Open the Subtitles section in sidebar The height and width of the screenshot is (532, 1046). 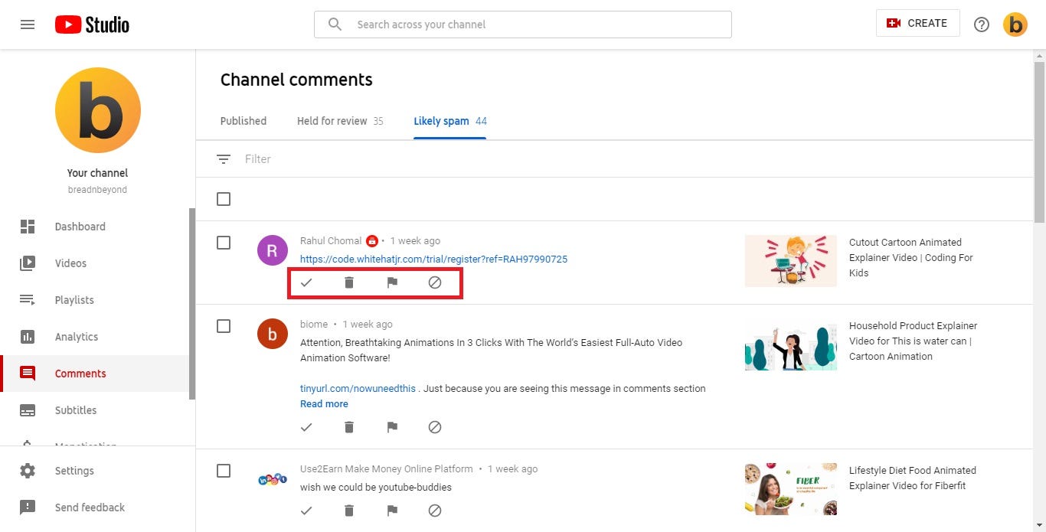(x=75, y=410)
